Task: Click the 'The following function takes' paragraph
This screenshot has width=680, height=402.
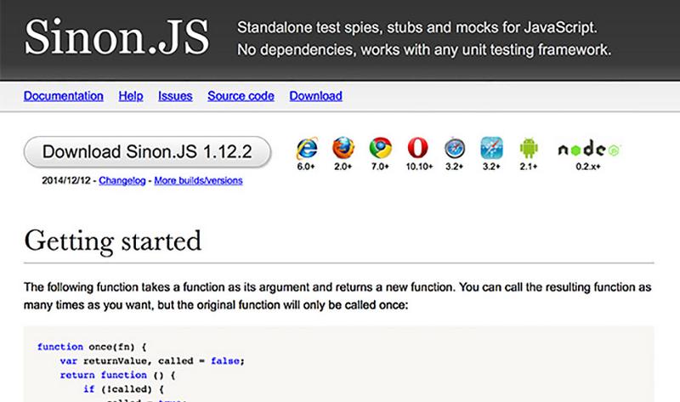Action: pos(337,296)
